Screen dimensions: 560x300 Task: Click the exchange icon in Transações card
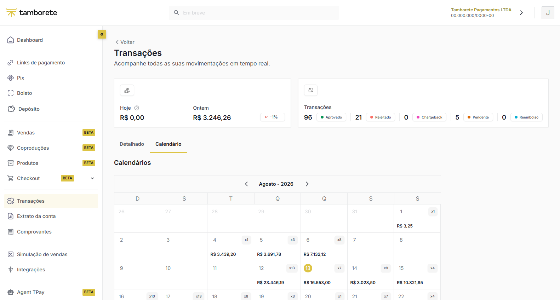coord(311,90)
